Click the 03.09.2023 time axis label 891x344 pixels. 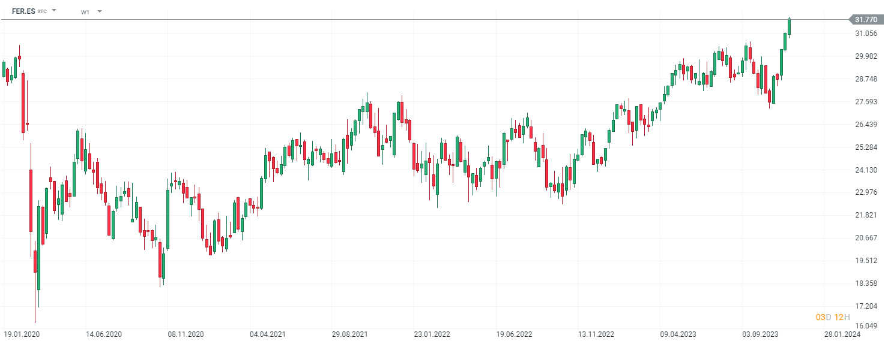(760, 334)
